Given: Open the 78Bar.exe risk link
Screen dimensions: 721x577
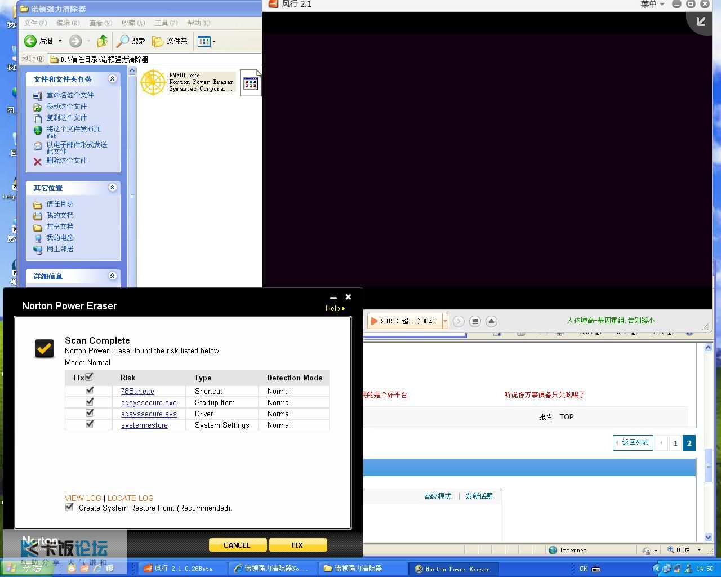Looking at the screenshot, I should click(137, 391).
